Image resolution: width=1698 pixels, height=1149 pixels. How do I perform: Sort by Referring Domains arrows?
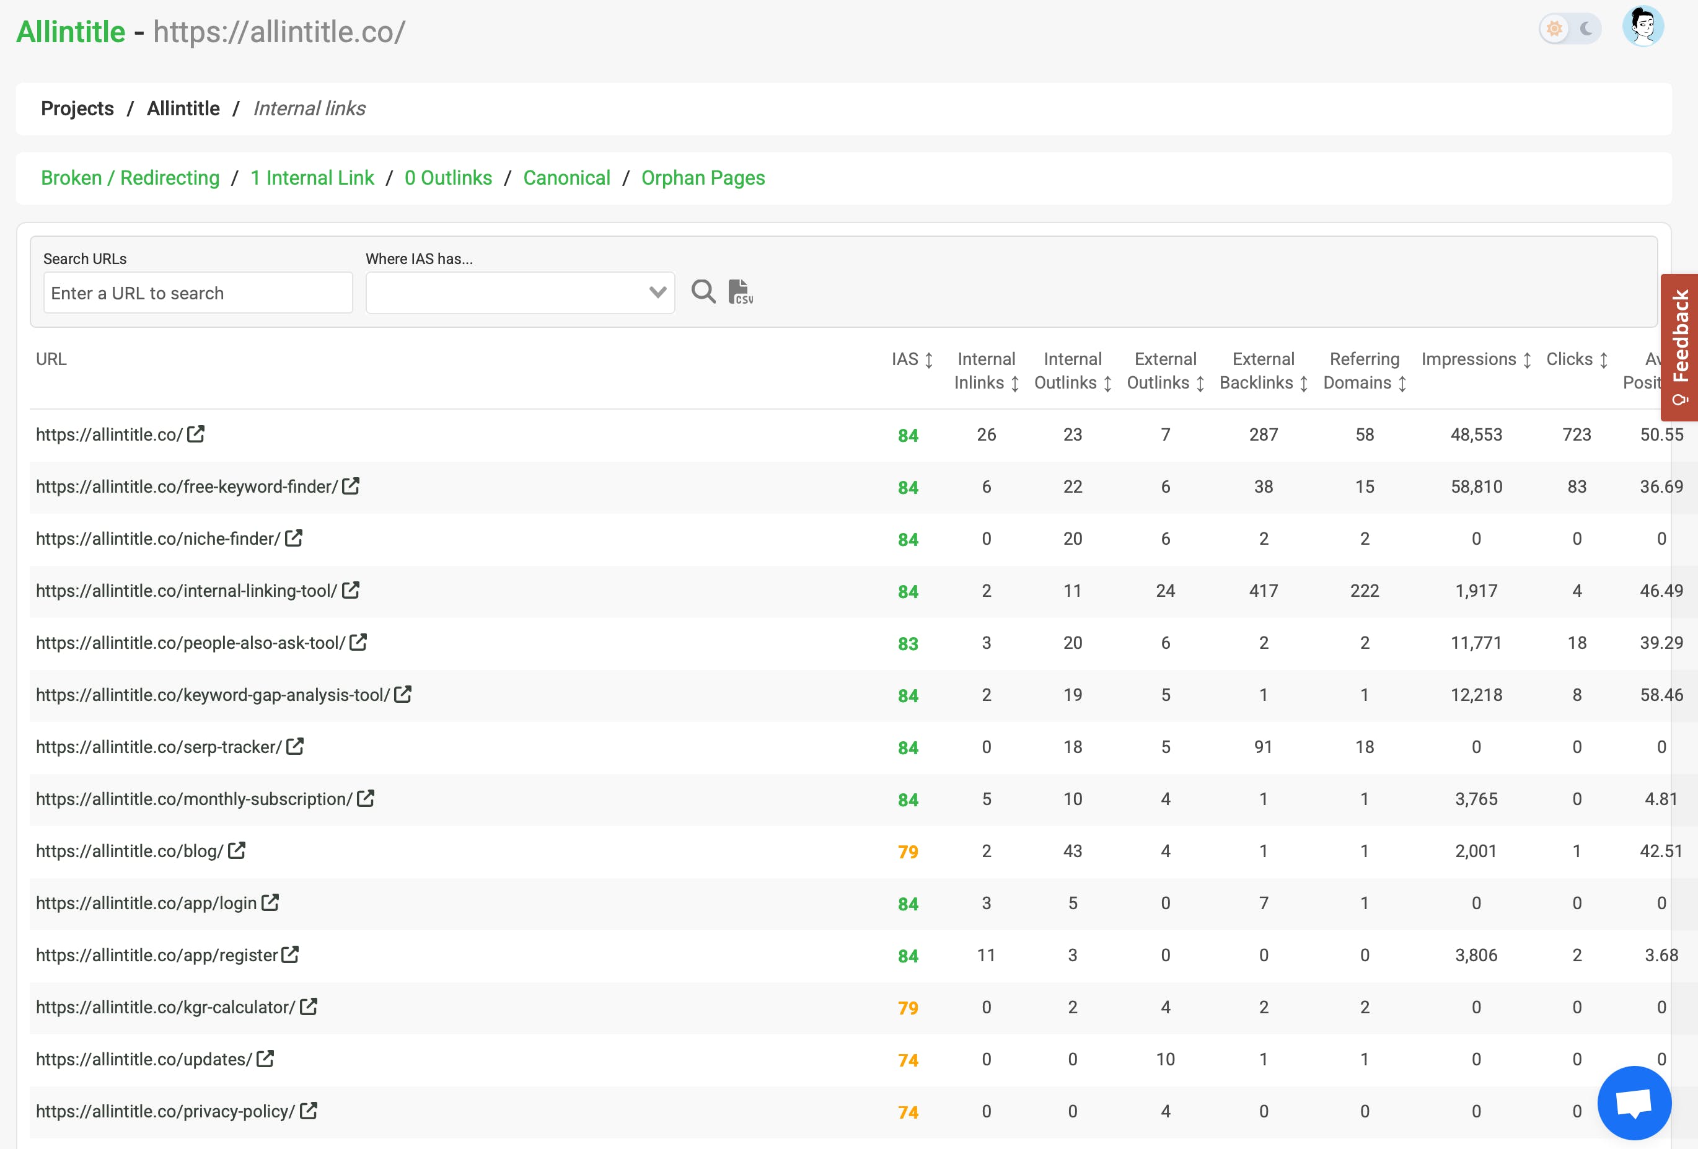click(x=1401, y=384)
